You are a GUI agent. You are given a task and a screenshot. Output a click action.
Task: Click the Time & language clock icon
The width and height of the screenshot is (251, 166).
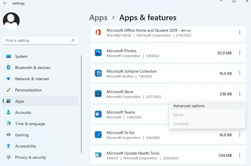coord(8,123)
